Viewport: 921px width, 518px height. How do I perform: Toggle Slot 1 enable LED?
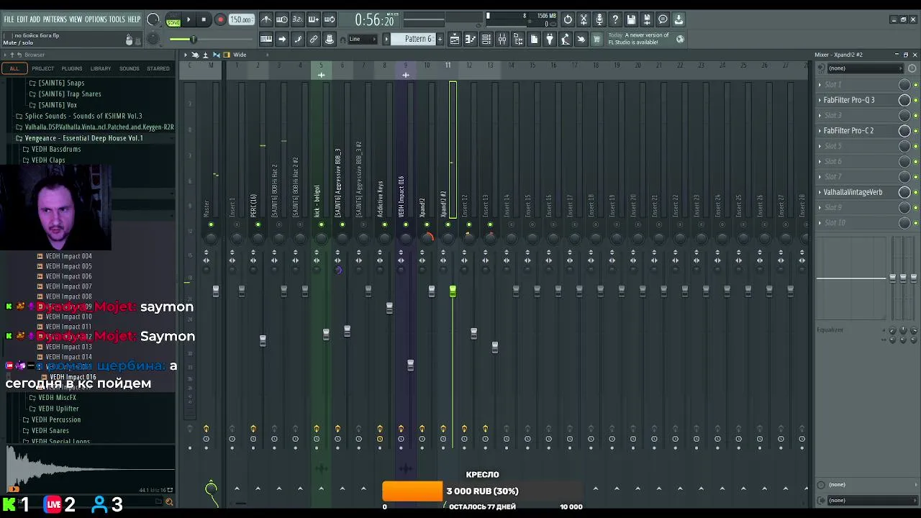click(x=915, y=85)
